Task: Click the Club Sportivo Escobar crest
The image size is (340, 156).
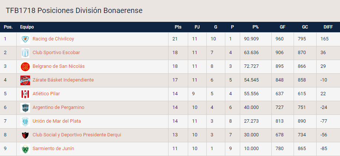Action: tap(25, 53)
